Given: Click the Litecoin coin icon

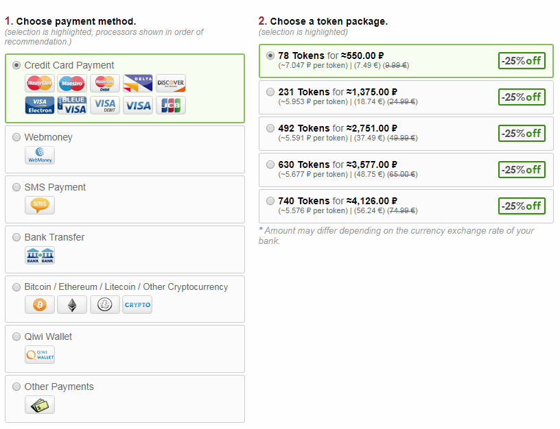Looking at the screenshot, I should (x=105, y=305).
